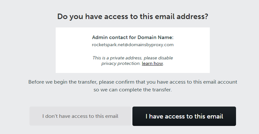
Task: Click 'rocketspark.net' part of the address
Action: pos(107,45)
